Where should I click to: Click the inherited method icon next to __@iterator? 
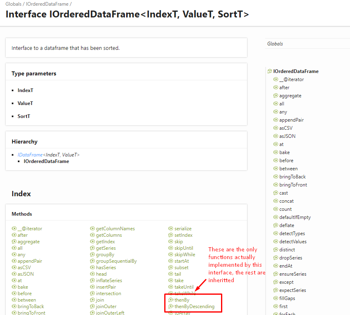[x=276, y=79]
